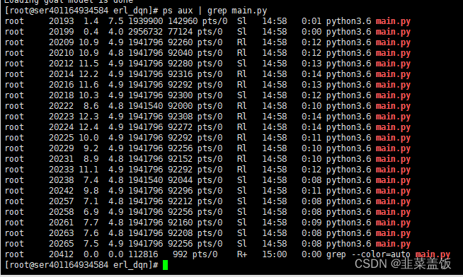Click virtual size 112816 of grep row
Image resolution: width=463 pixels, height=277 pixels.
coord(143,254)
